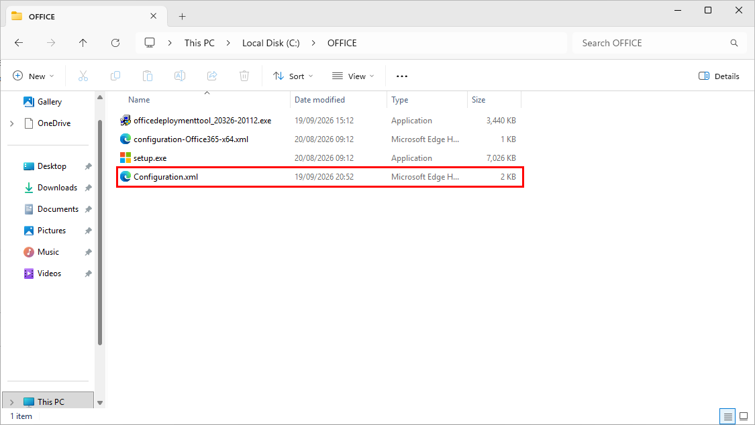This screenshot has height=425, width=755.
Task: Click the Forward navigation arrow
Action: 51,43
